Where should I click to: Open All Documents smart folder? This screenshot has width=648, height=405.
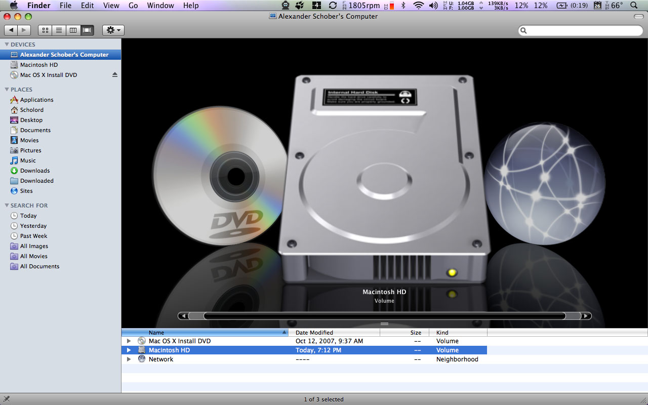[60, 266]
